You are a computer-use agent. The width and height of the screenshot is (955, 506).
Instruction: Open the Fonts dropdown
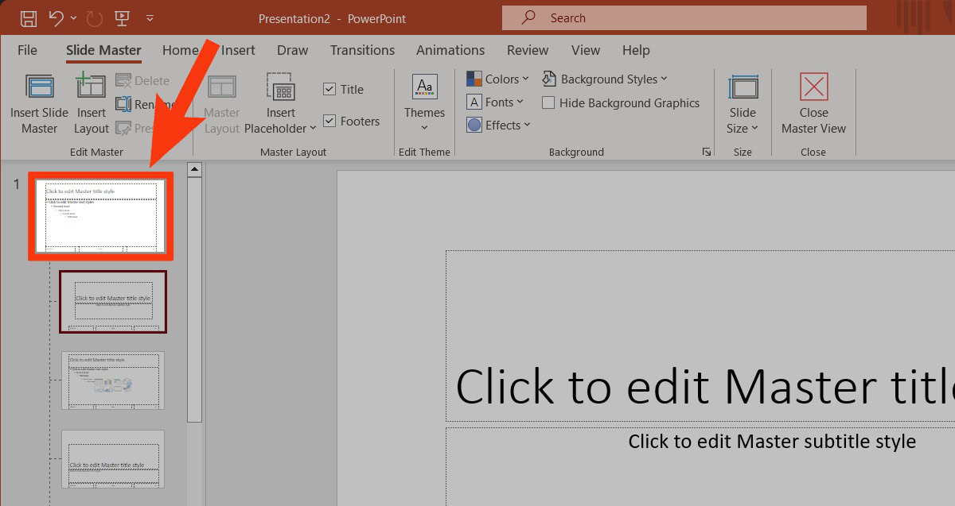(x=495, y=102)
